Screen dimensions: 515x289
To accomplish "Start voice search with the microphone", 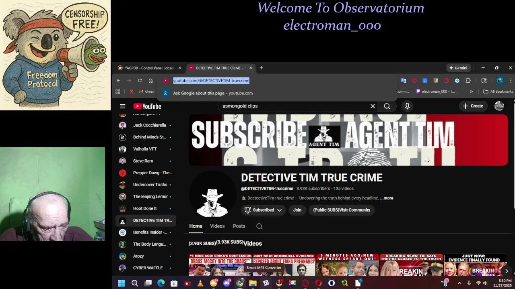I will (407, 106).
